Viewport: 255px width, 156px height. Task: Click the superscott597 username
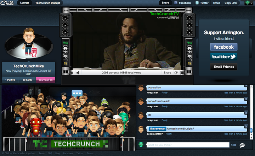point(155,134)
